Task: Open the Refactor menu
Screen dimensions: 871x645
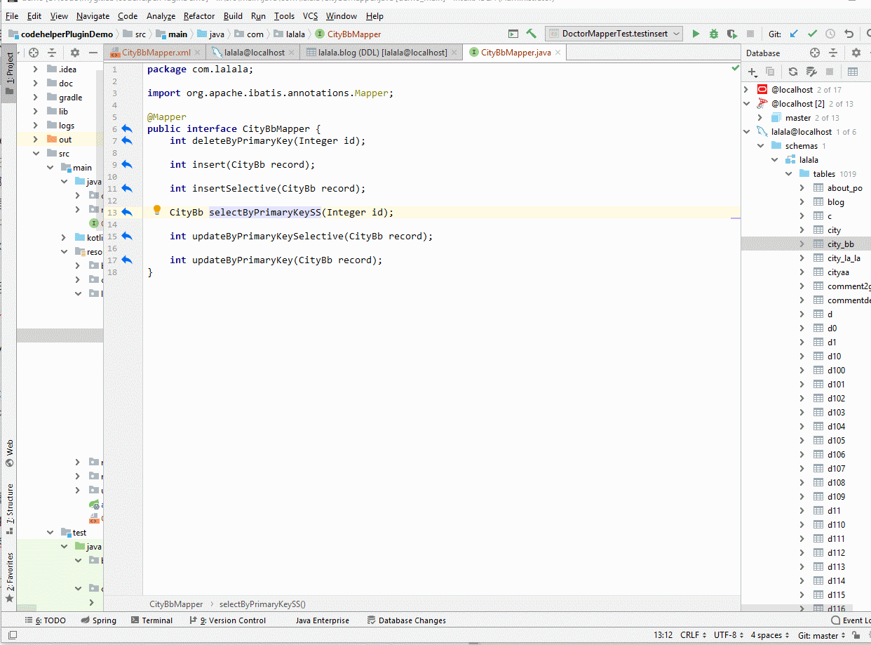Action: (199, 15)
